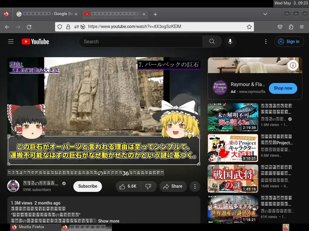Click the Sign in button
The image size is (309, 231).
point(289,42)
